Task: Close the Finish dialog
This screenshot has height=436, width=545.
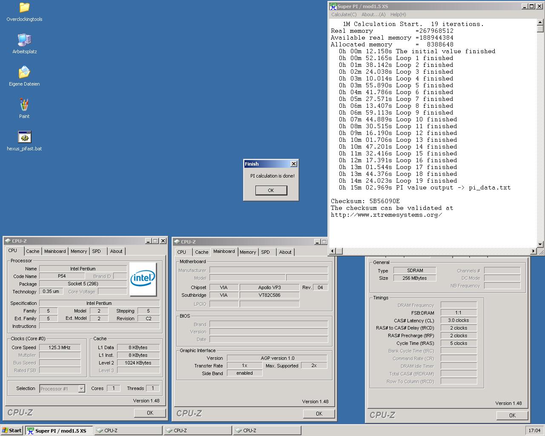Action: pos(294,164)
